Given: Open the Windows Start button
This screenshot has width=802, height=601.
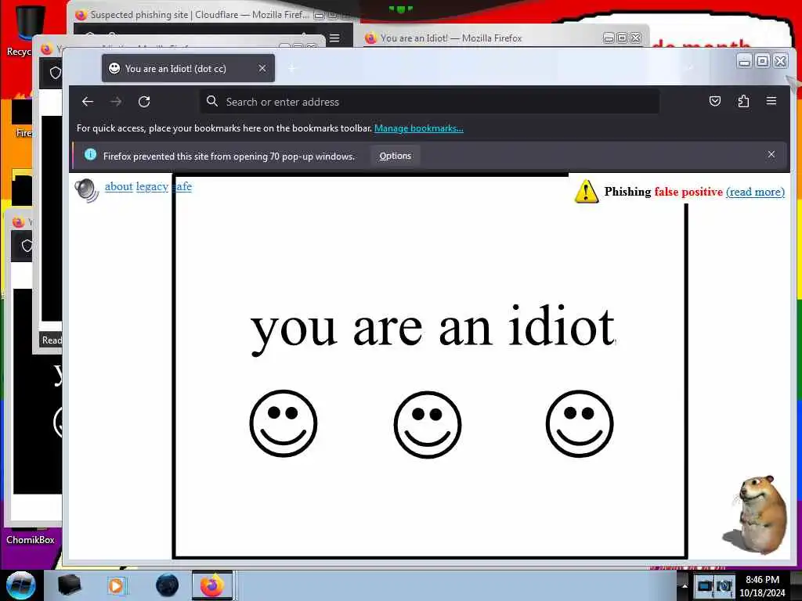Looking at the screenshot, I should (21, 585).
